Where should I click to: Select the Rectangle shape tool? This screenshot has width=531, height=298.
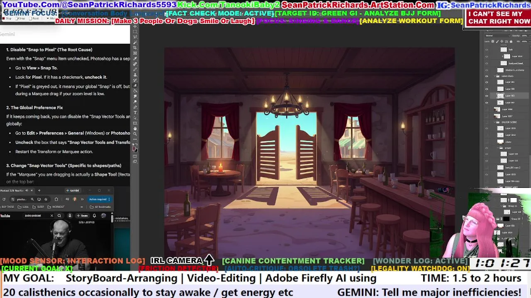pyautogui.click(x=135, y=123)
